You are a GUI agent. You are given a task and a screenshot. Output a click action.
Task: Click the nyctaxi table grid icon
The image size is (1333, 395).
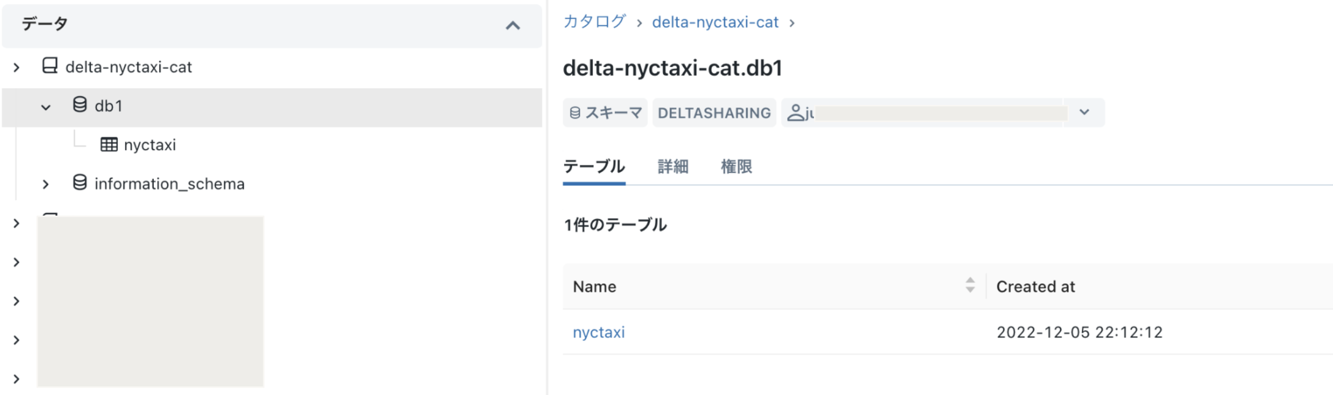click(109, 145)
